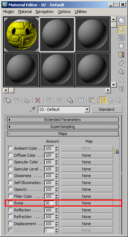
Task: Click the Diffuse Color amount spinner
Action: 57,155
